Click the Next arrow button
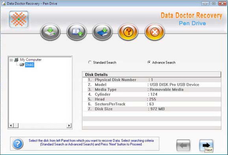This screenshot has height=155, width=228. pos(206,145)
